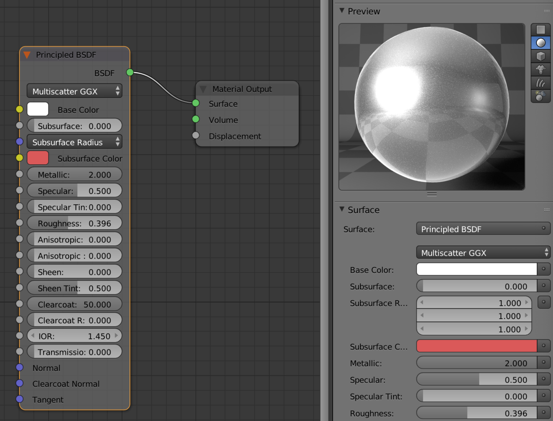553x421 pixels.
Task: Click the BSDF output socket
Action: click(130, 72)
